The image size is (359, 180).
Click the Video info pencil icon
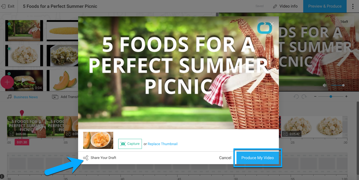coord(275,6)
